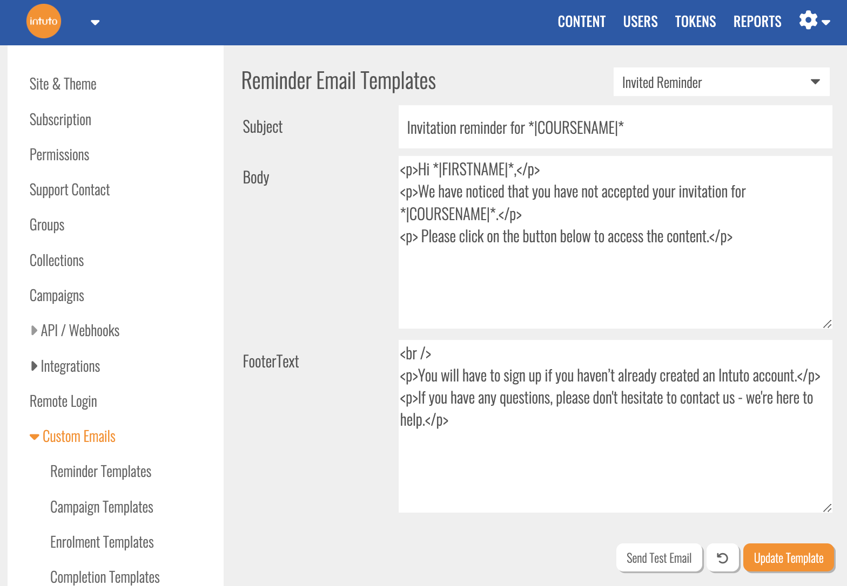
Task: Click the reset template undo icon
Action: click(722, 558)
